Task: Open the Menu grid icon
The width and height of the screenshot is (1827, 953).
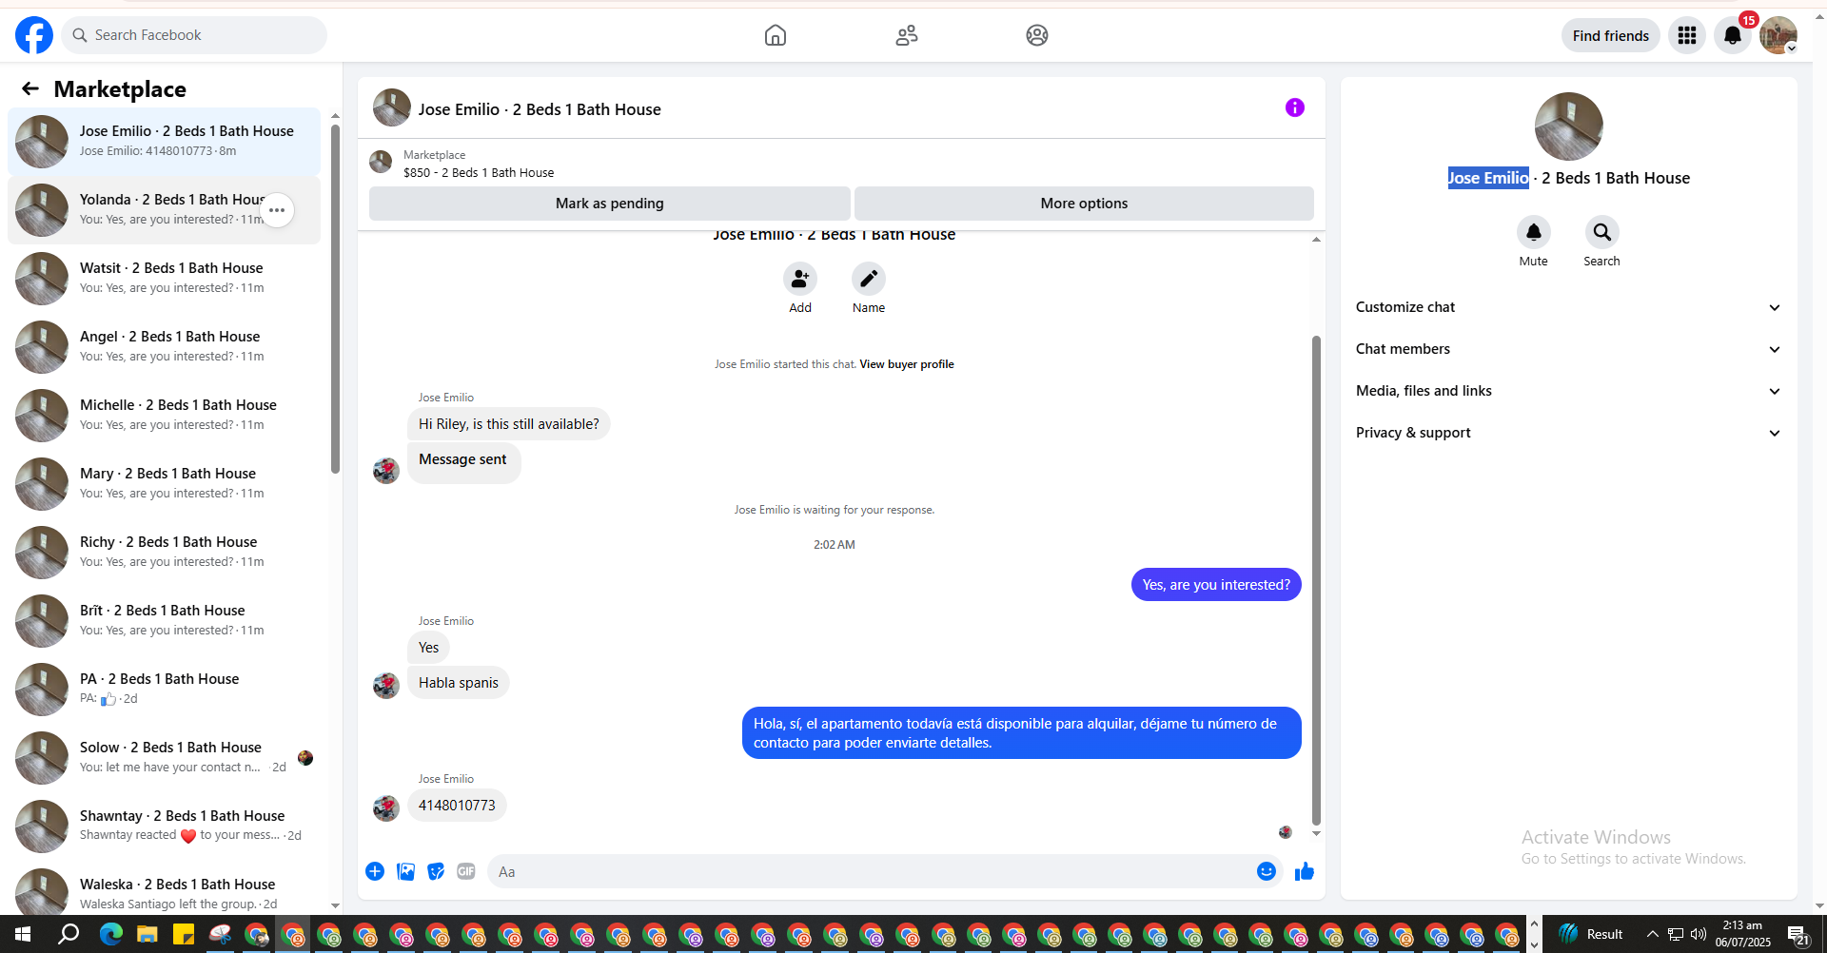Action: (1687, 35)
